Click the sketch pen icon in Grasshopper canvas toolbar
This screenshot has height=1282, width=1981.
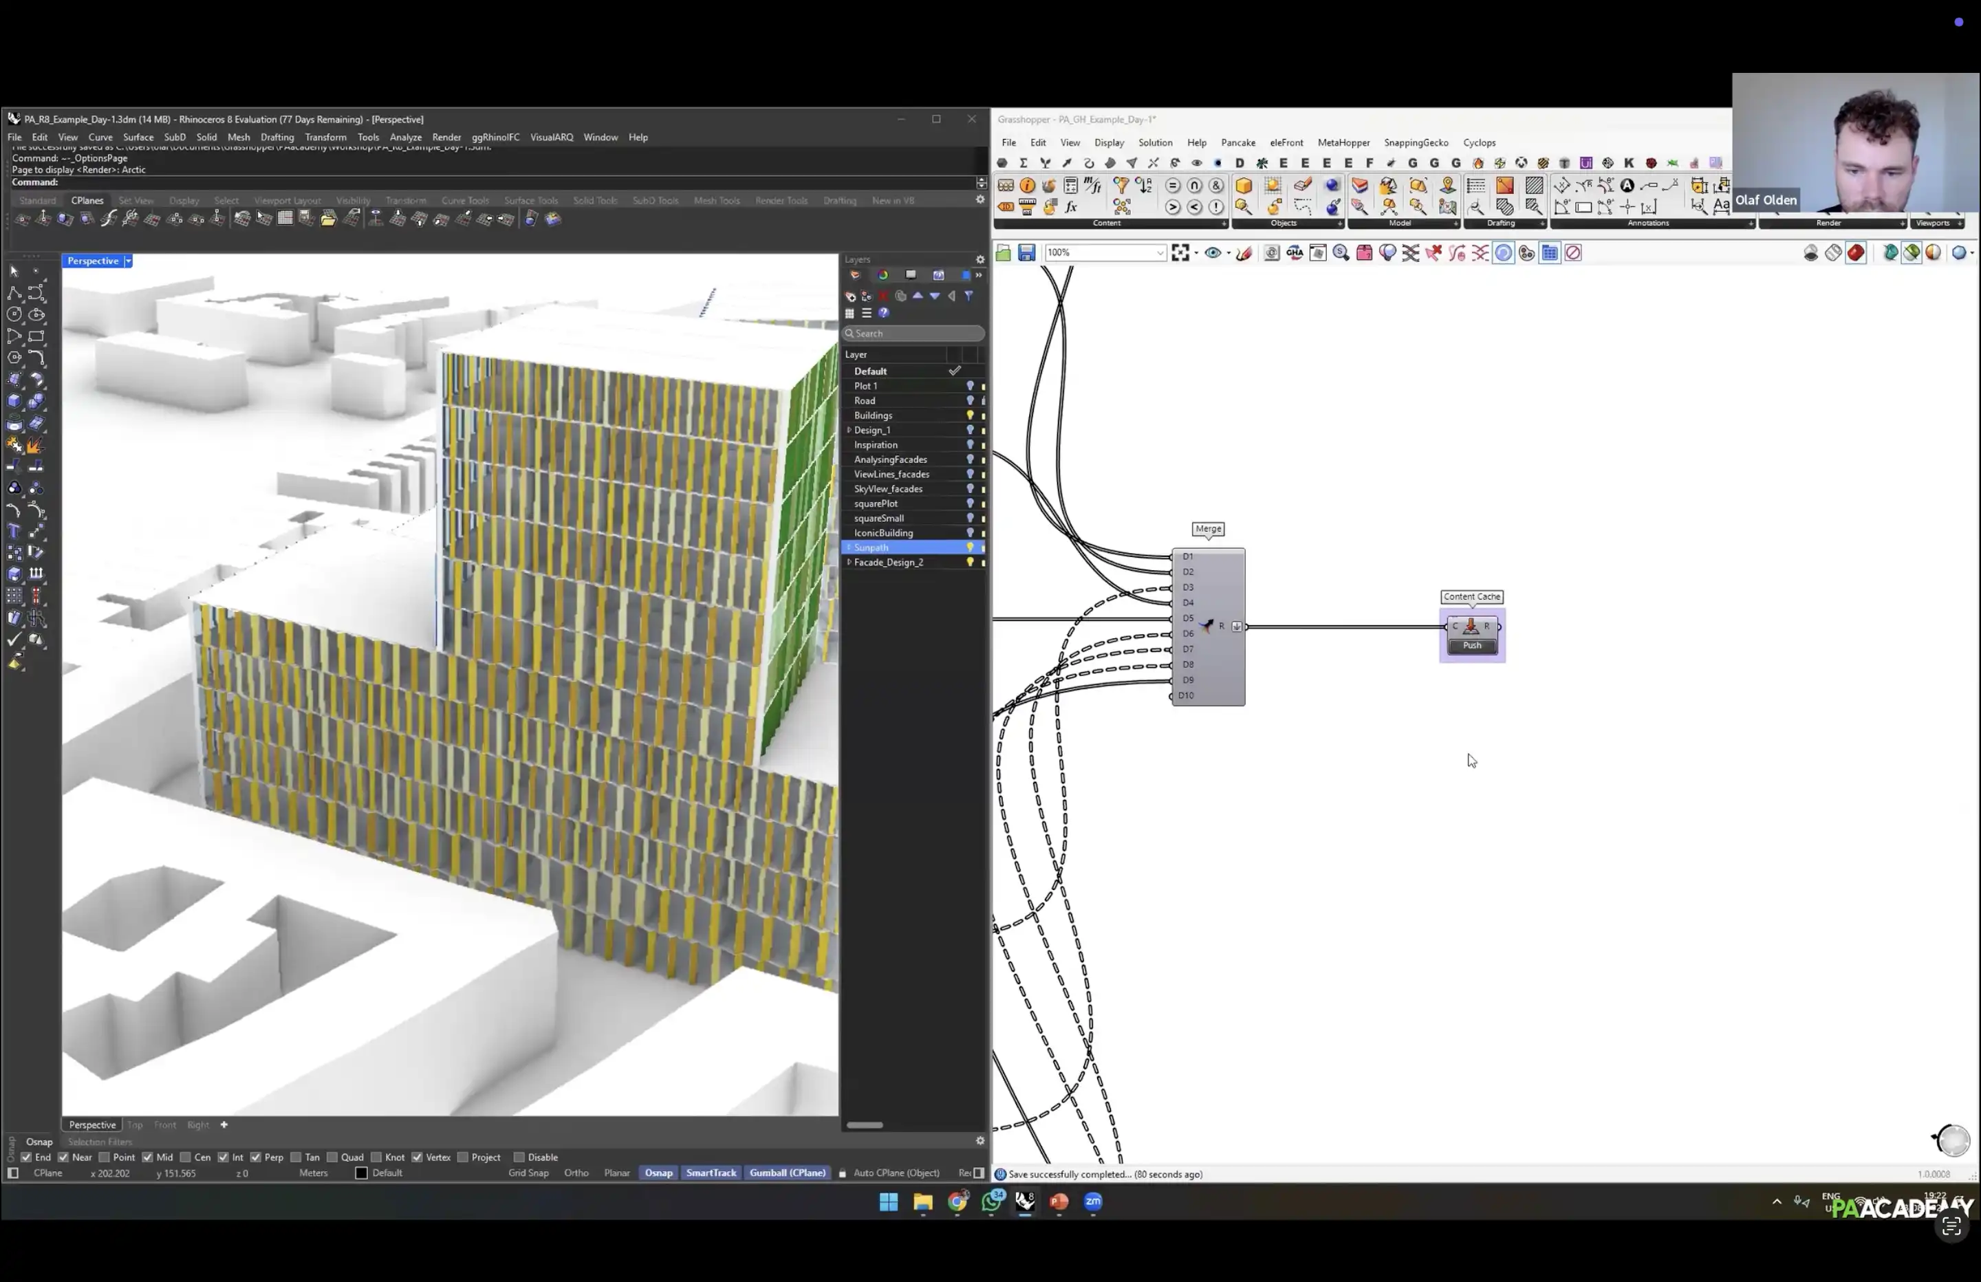1244,253
